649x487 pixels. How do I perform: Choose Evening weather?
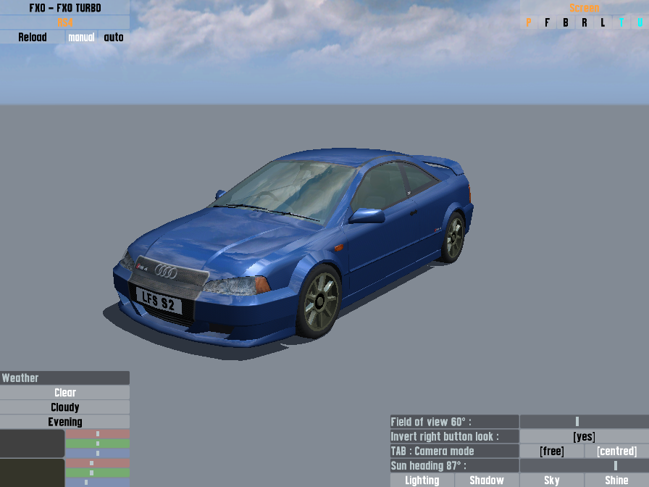[64, 422]
